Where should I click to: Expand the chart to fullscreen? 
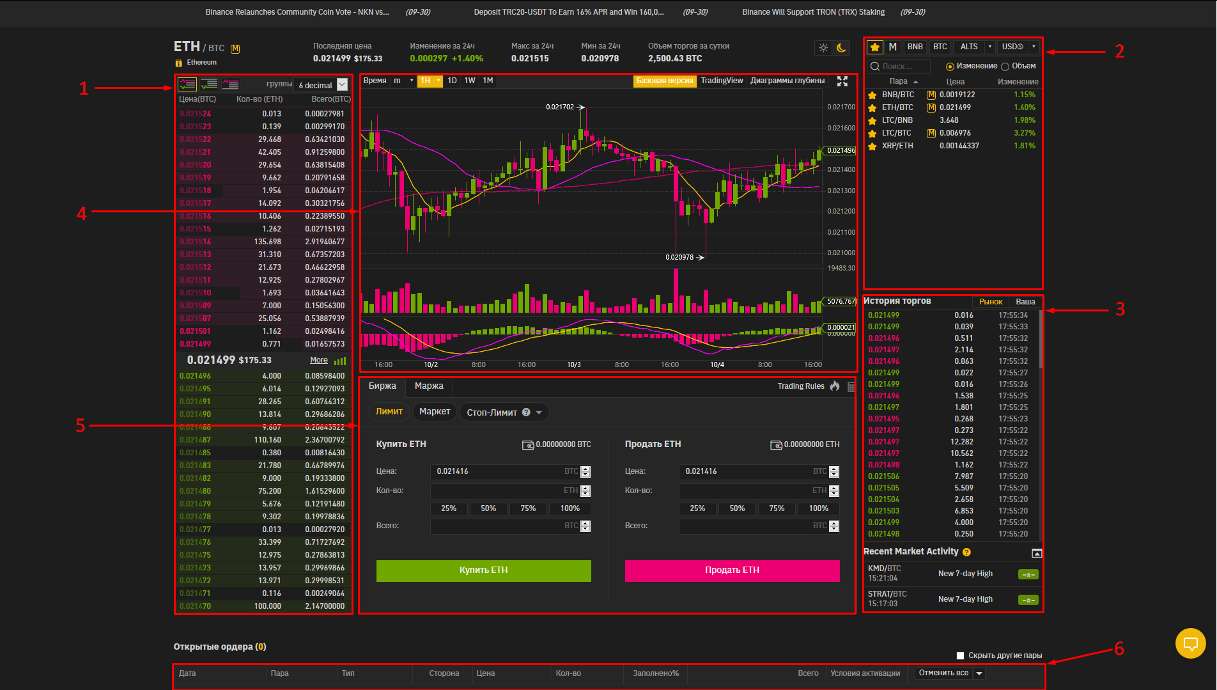tap(842, 81)
